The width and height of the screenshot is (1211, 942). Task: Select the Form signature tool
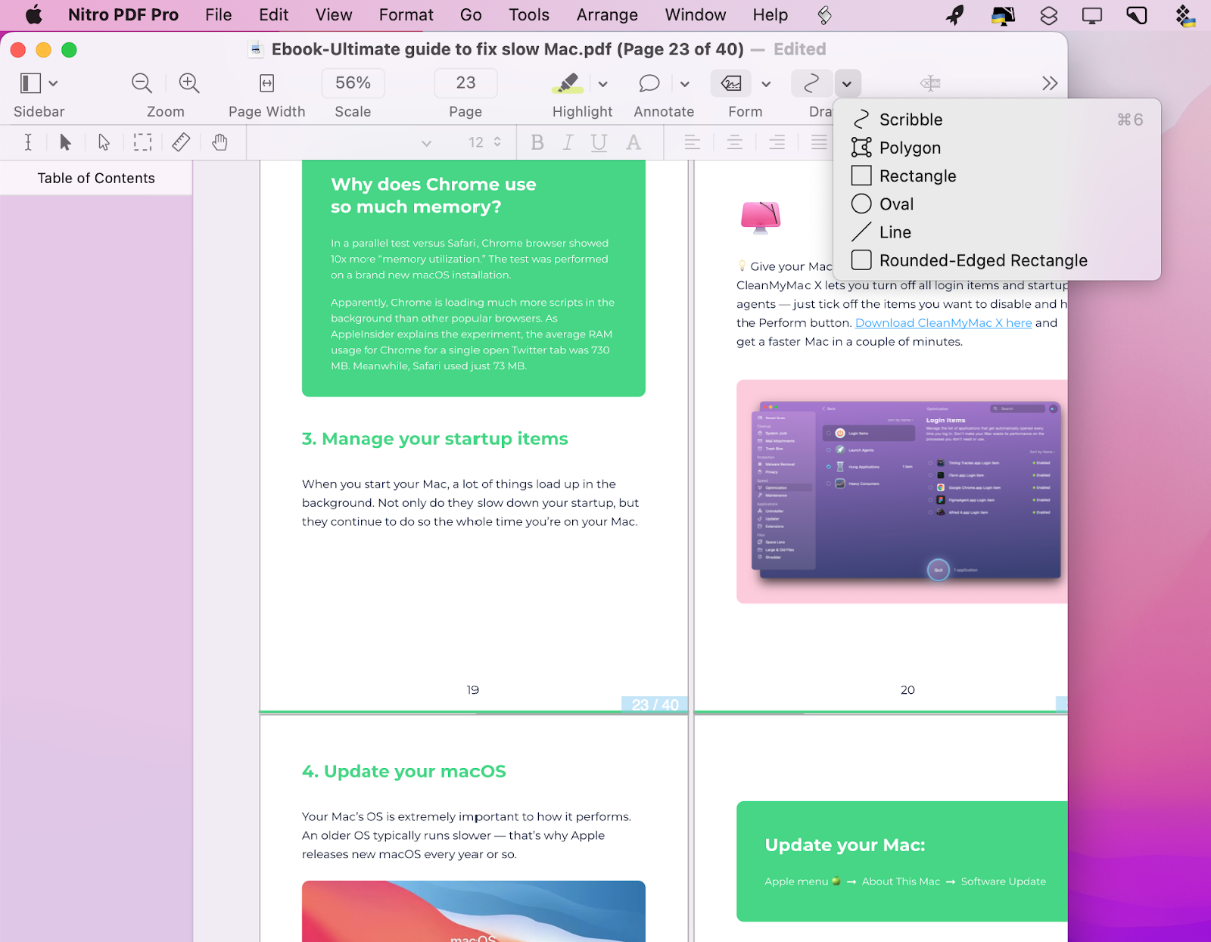[730, 83]
